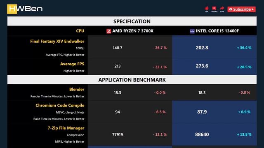Click the 88640 MIPS score

pos(202,134)
